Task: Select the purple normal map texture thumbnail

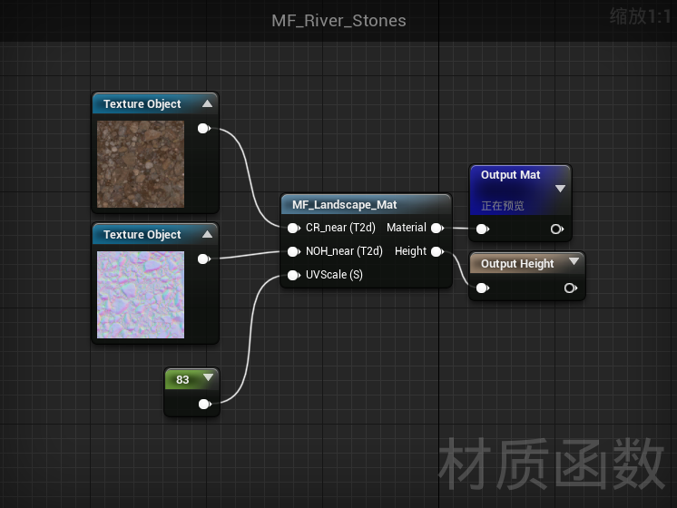Action: pos(141,295)
